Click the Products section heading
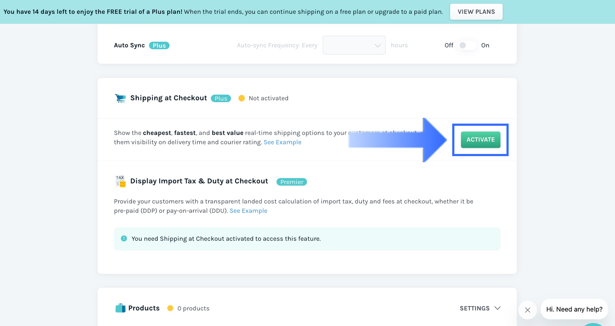Viewport: 615px width, 326px height. click(x=144, y=308)
